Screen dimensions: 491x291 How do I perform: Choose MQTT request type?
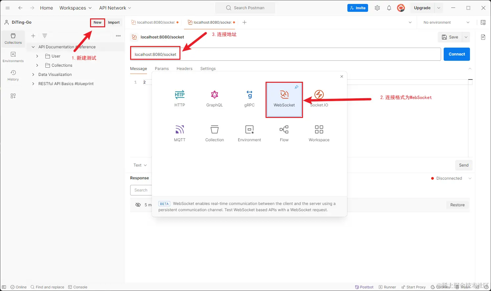click(x=180, y=134)
